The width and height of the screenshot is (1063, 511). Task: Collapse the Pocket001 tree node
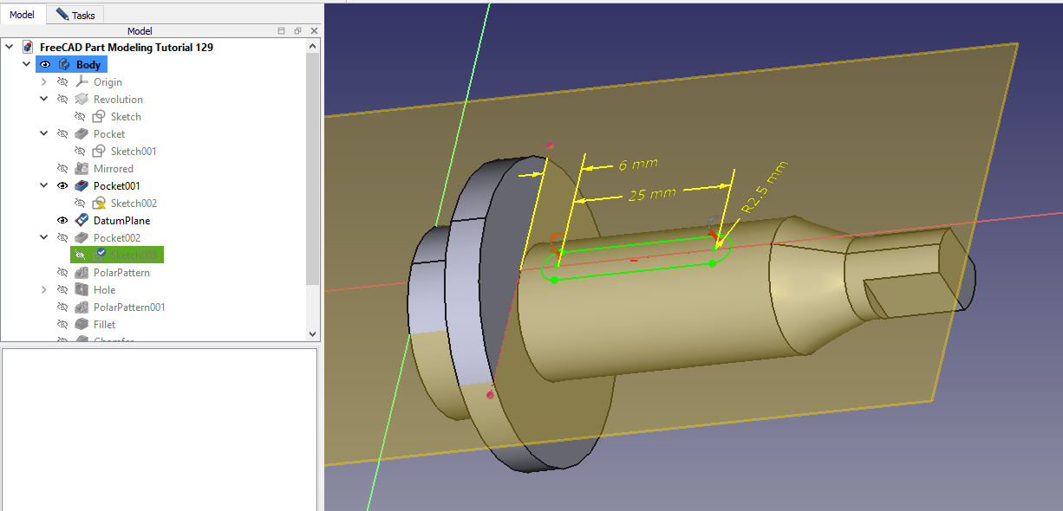(x=44, y=186)
